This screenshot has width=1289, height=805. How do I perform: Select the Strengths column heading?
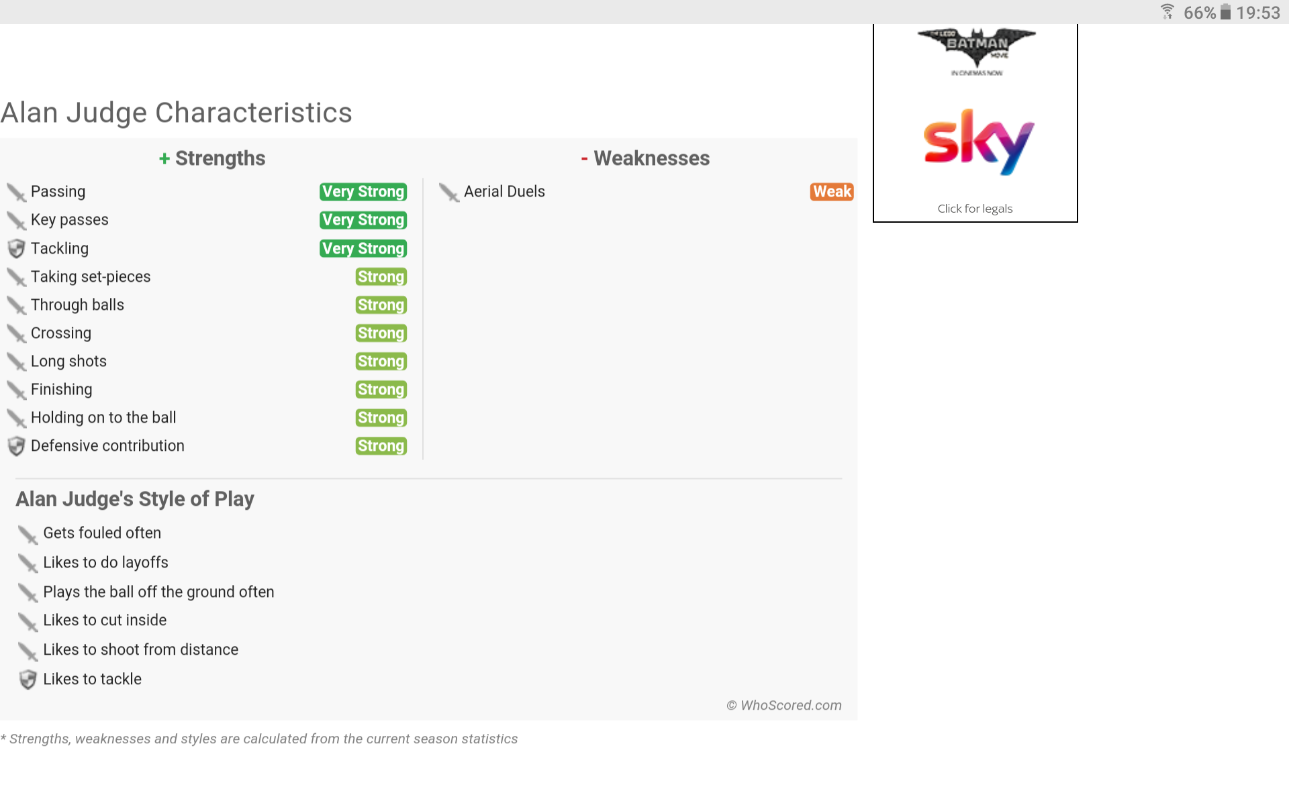212,158
